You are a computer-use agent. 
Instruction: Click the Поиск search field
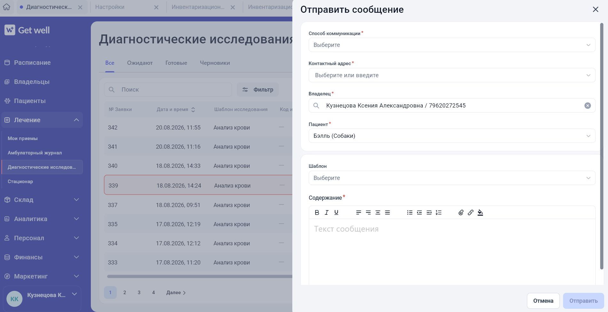click(x=168, y=90)
